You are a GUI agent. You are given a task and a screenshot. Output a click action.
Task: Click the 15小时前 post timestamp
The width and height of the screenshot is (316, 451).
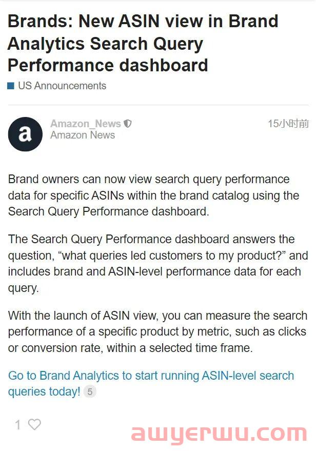click(x=288, y=124)
